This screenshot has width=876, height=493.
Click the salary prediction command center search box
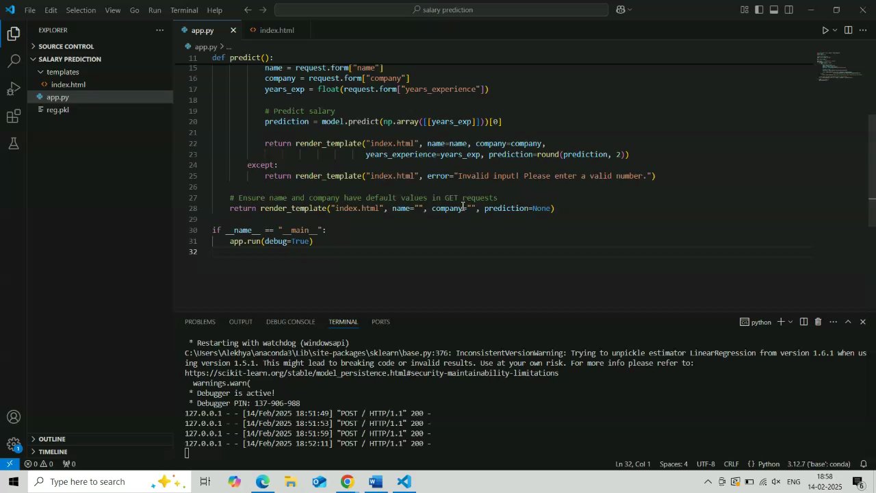pos(441,10)
